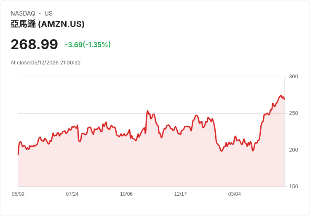Click the 200 price axis label

click(x=294, y=150)
